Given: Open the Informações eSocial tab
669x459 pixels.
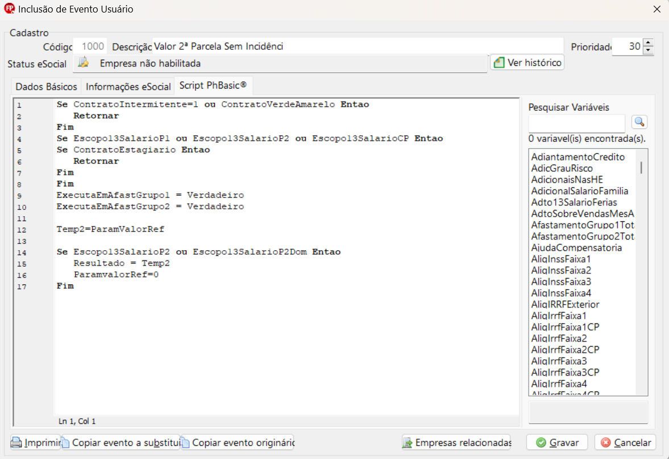Looking at the screenshot, I should pos(128,86).
